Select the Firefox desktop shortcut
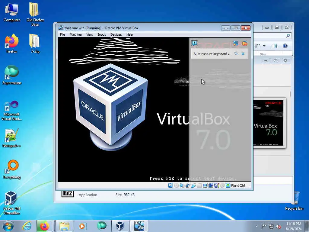Viewport: 309px width, 232px height. pos(12,43)
